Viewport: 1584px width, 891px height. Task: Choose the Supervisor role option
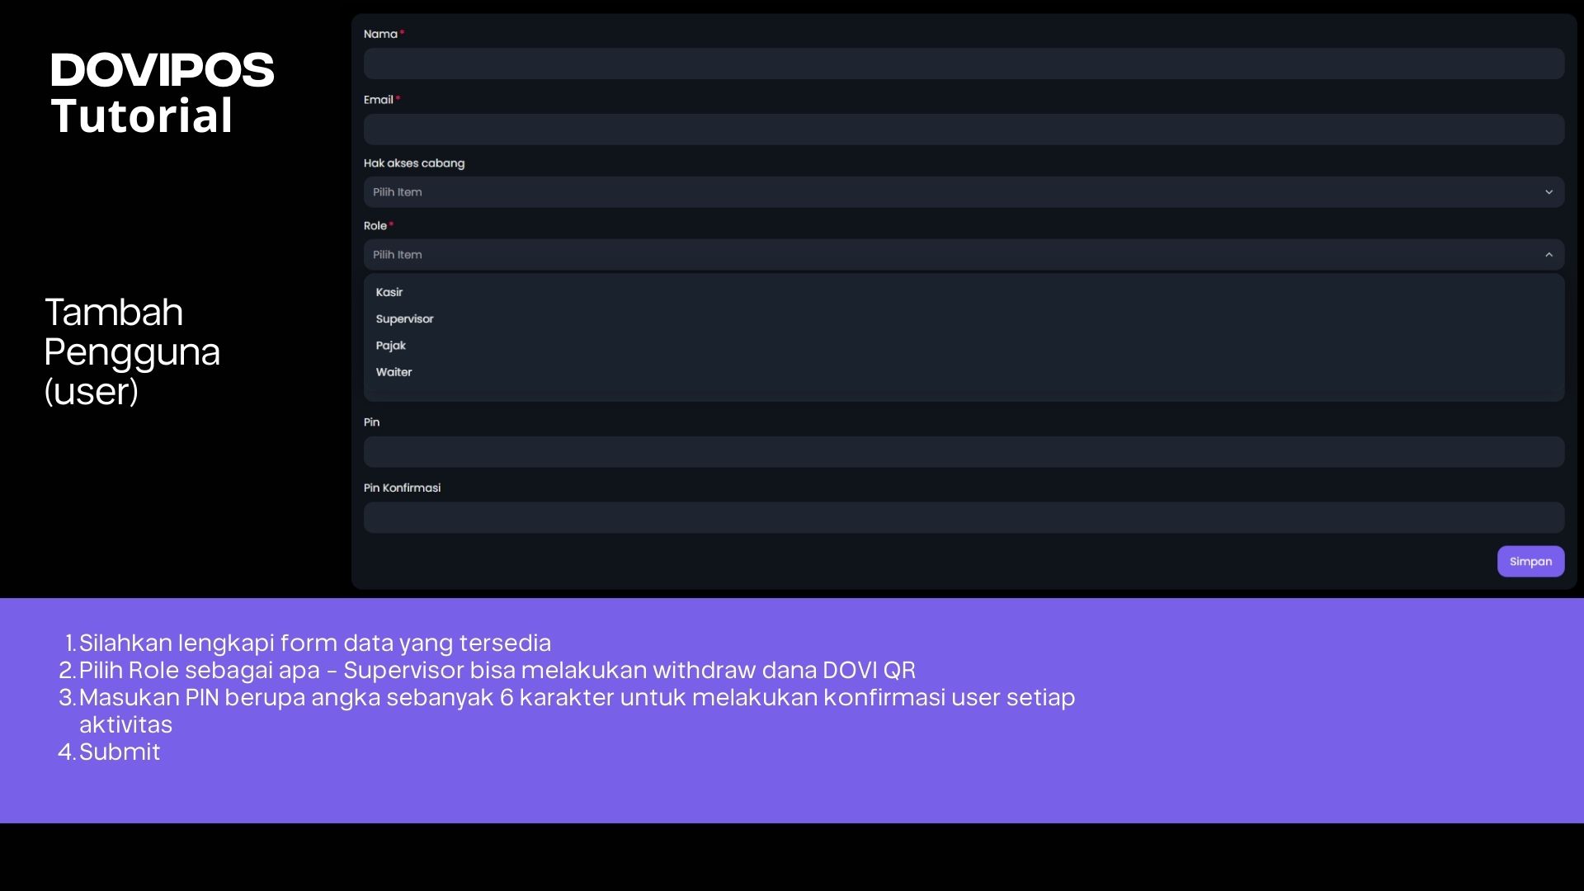click(404, 319)
